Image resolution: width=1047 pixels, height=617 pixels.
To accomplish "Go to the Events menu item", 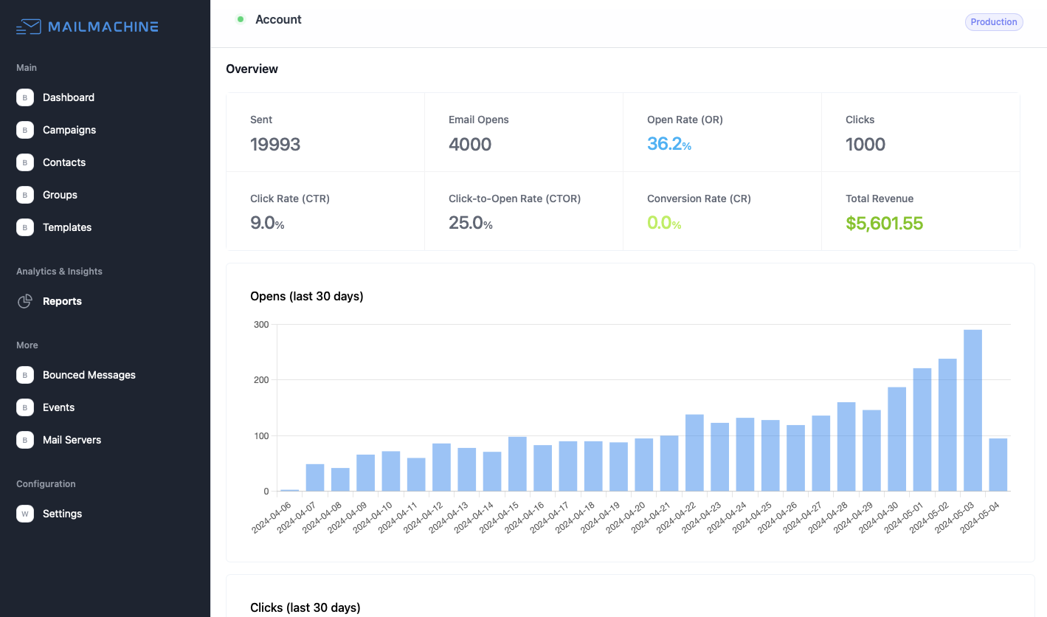I will coord(58,407).
